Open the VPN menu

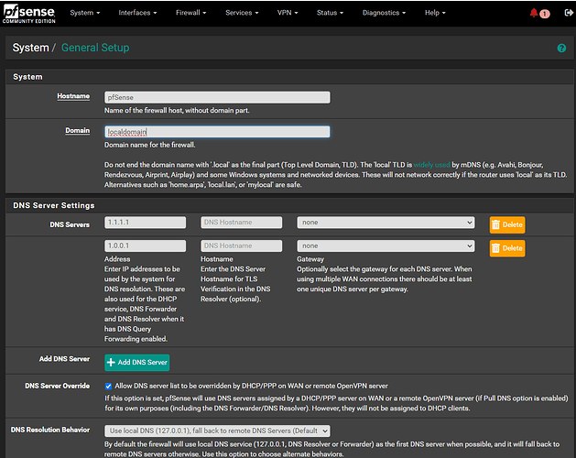288,13
